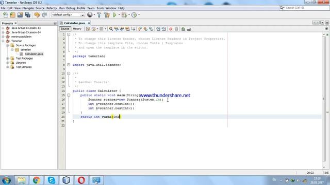Open the Window menu
Screen dimensions: 330x185
(x=111, y=8)
